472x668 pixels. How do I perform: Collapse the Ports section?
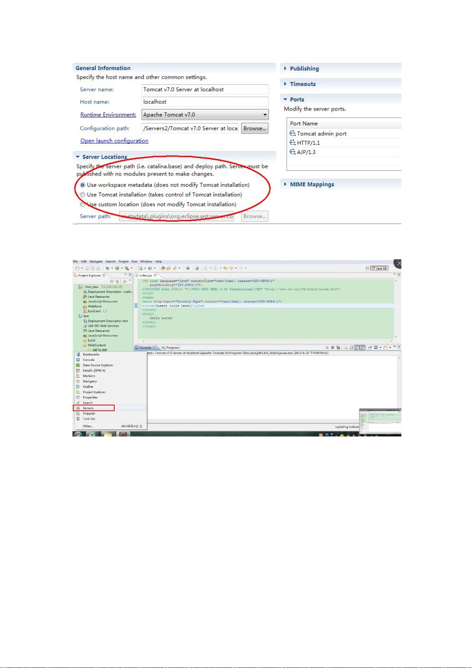point(285,100)
